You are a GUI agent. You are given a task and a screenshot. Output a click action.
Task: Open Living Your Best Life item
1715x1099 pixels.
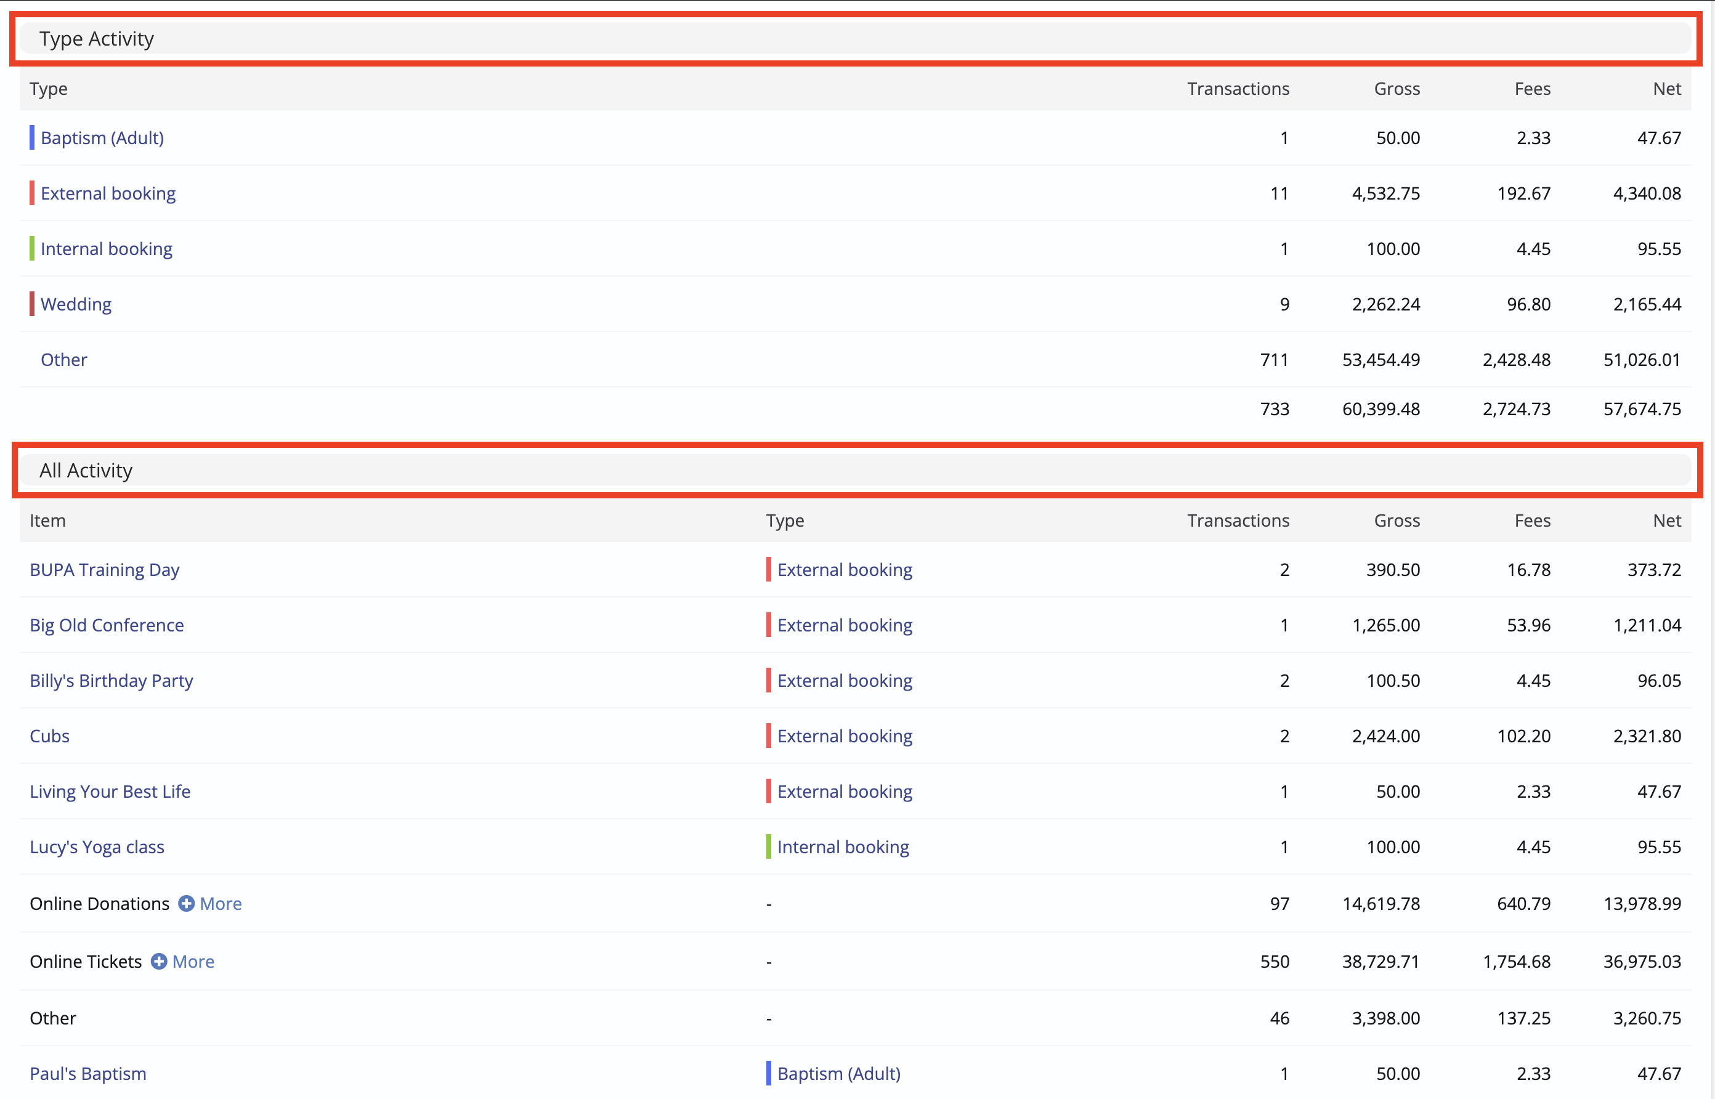click(110, 792)
